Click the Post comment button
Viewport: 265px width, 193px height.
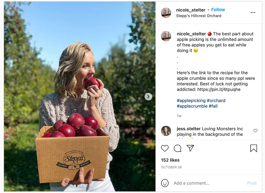point(252,183)
